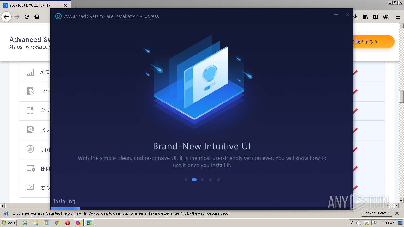Click the notification bar question mark icon
This screenshot has width=404, height=227.
tap(6, 213)
